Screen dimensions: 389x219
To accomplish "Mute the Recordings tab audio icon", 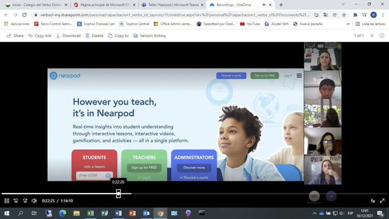I will [264, 5].
